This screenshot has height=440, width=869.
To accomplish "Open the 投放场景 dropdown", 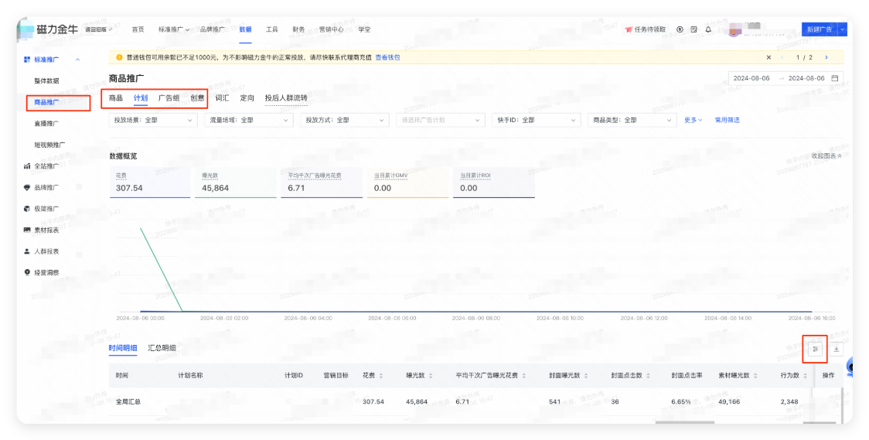I will point(153,120).
